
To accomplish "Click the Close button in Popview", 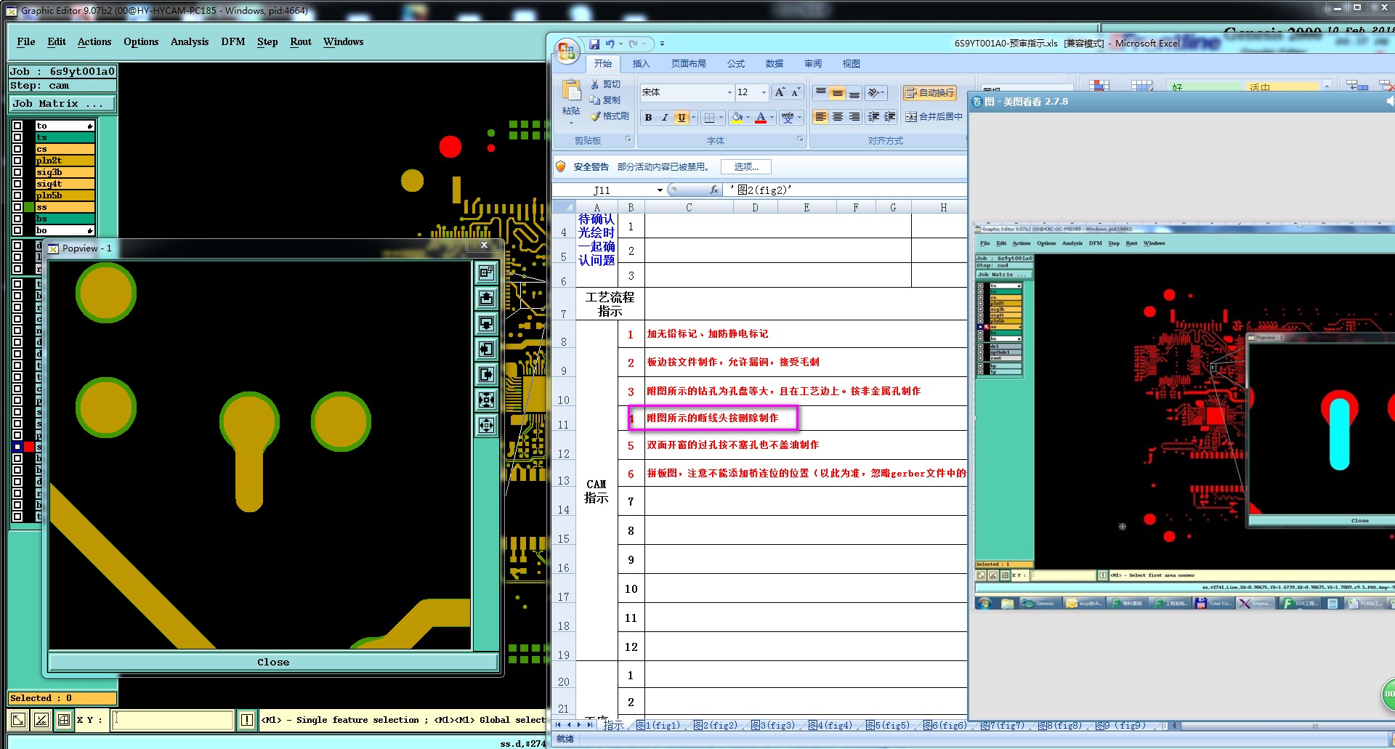I will (272, 662).
